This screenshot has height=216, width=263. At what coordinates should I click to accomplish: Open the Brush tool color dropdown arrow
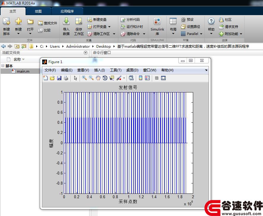pos(124,78)
